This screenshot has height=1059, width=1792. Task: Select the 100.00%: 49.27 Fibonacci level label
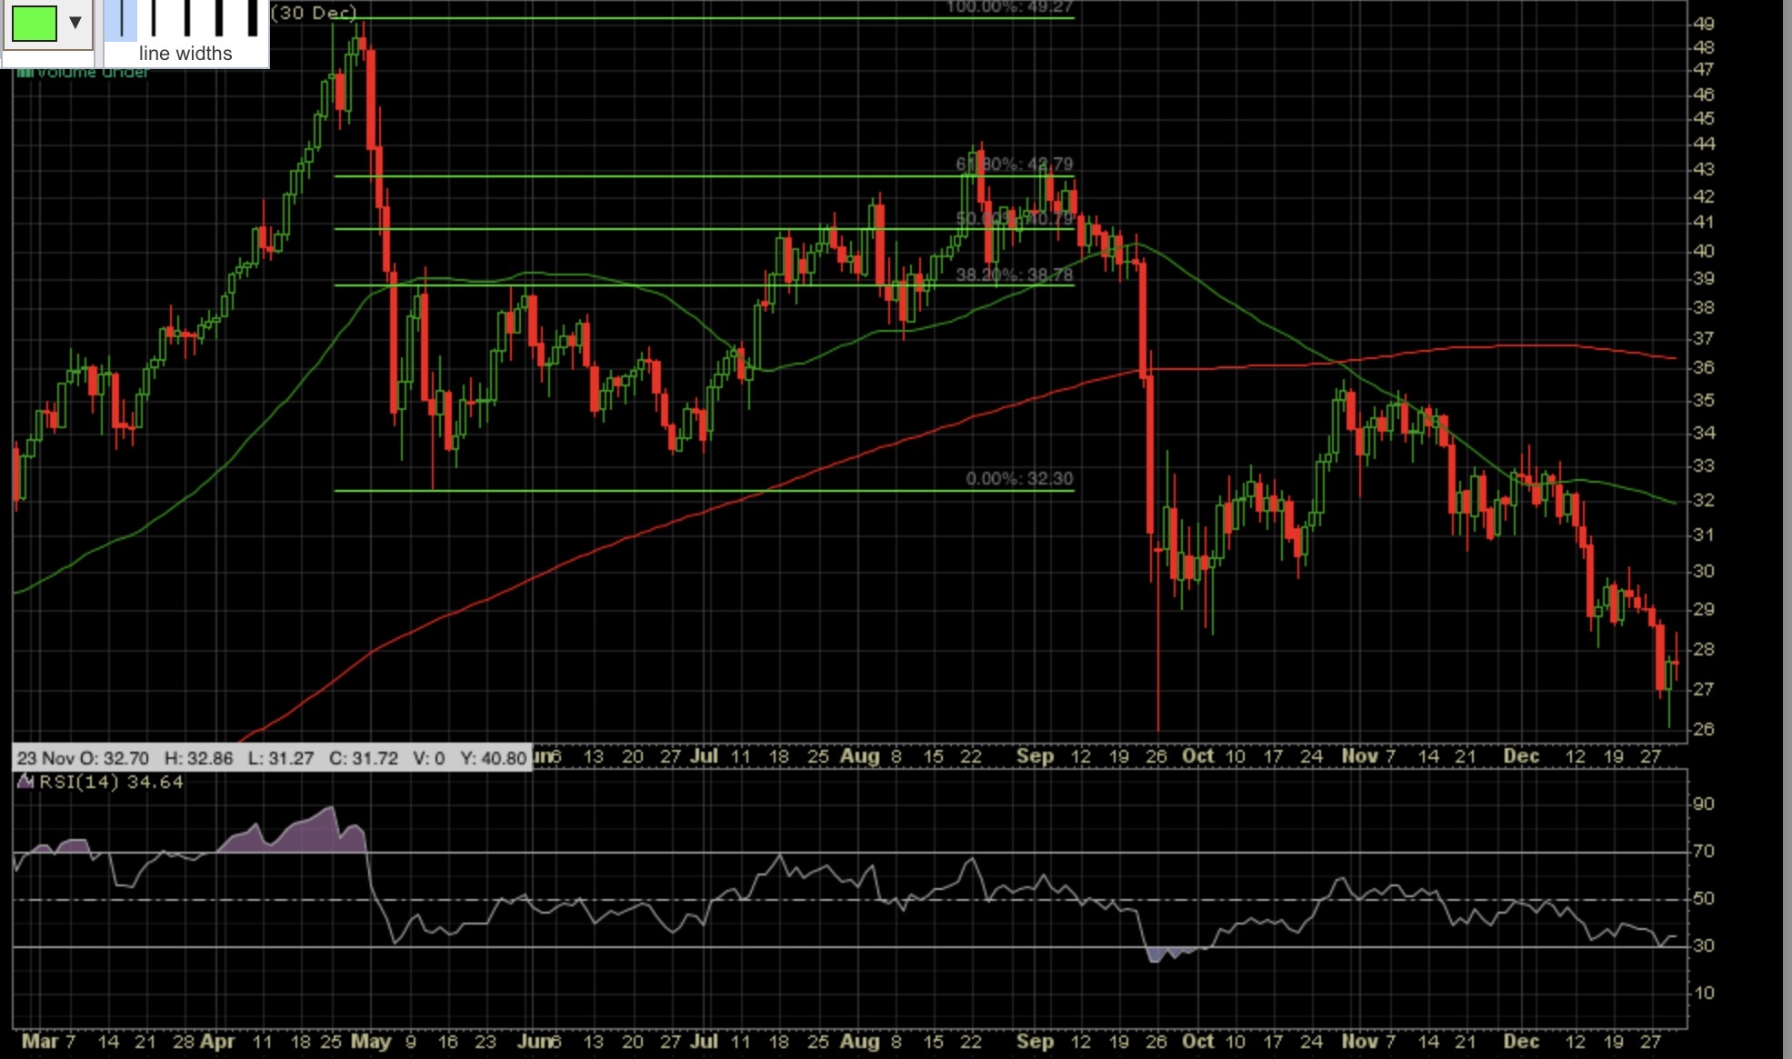tap(1009, 7)
